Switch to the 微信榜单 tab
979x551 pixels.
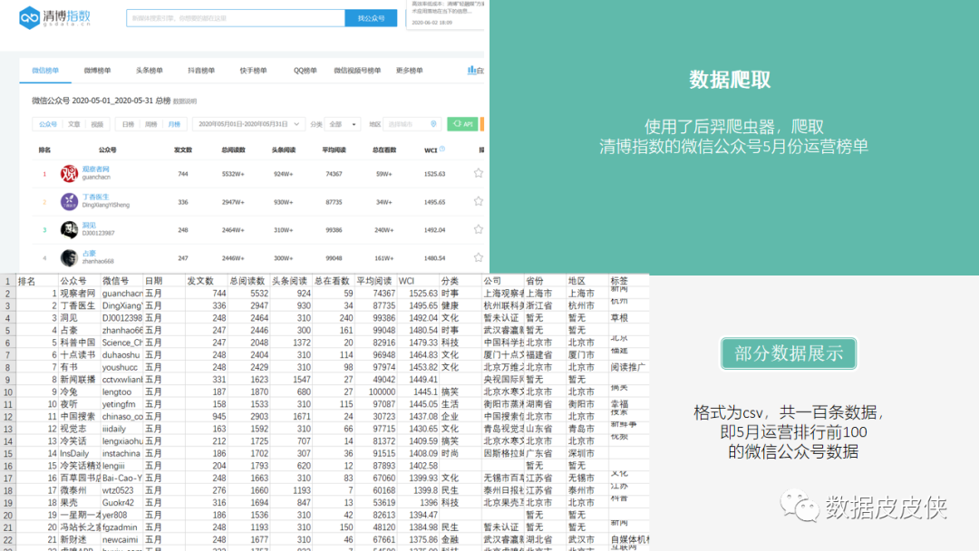tap(45, 71)
